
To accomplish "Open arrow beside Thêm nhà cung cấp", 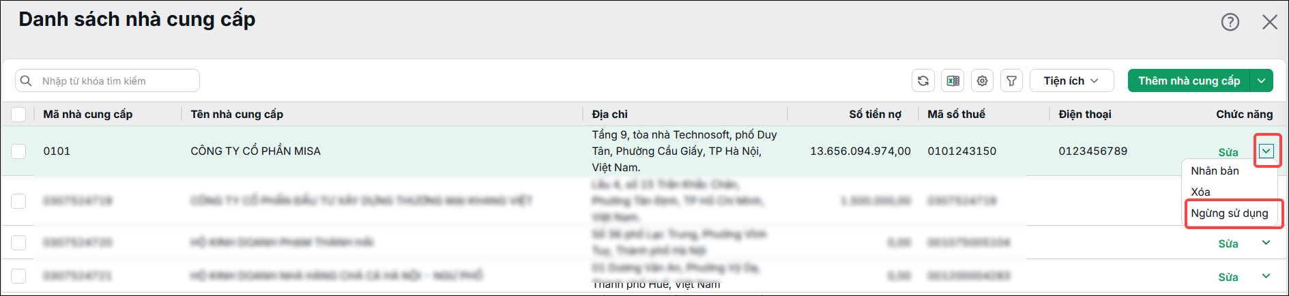I will tap(1262, 80).
